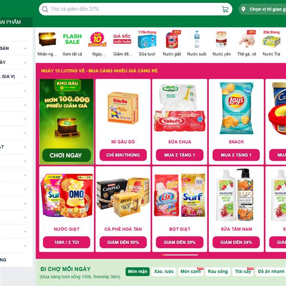
Task: Click the CHƠI NGAY button
Action: click(x=66, y=155)
